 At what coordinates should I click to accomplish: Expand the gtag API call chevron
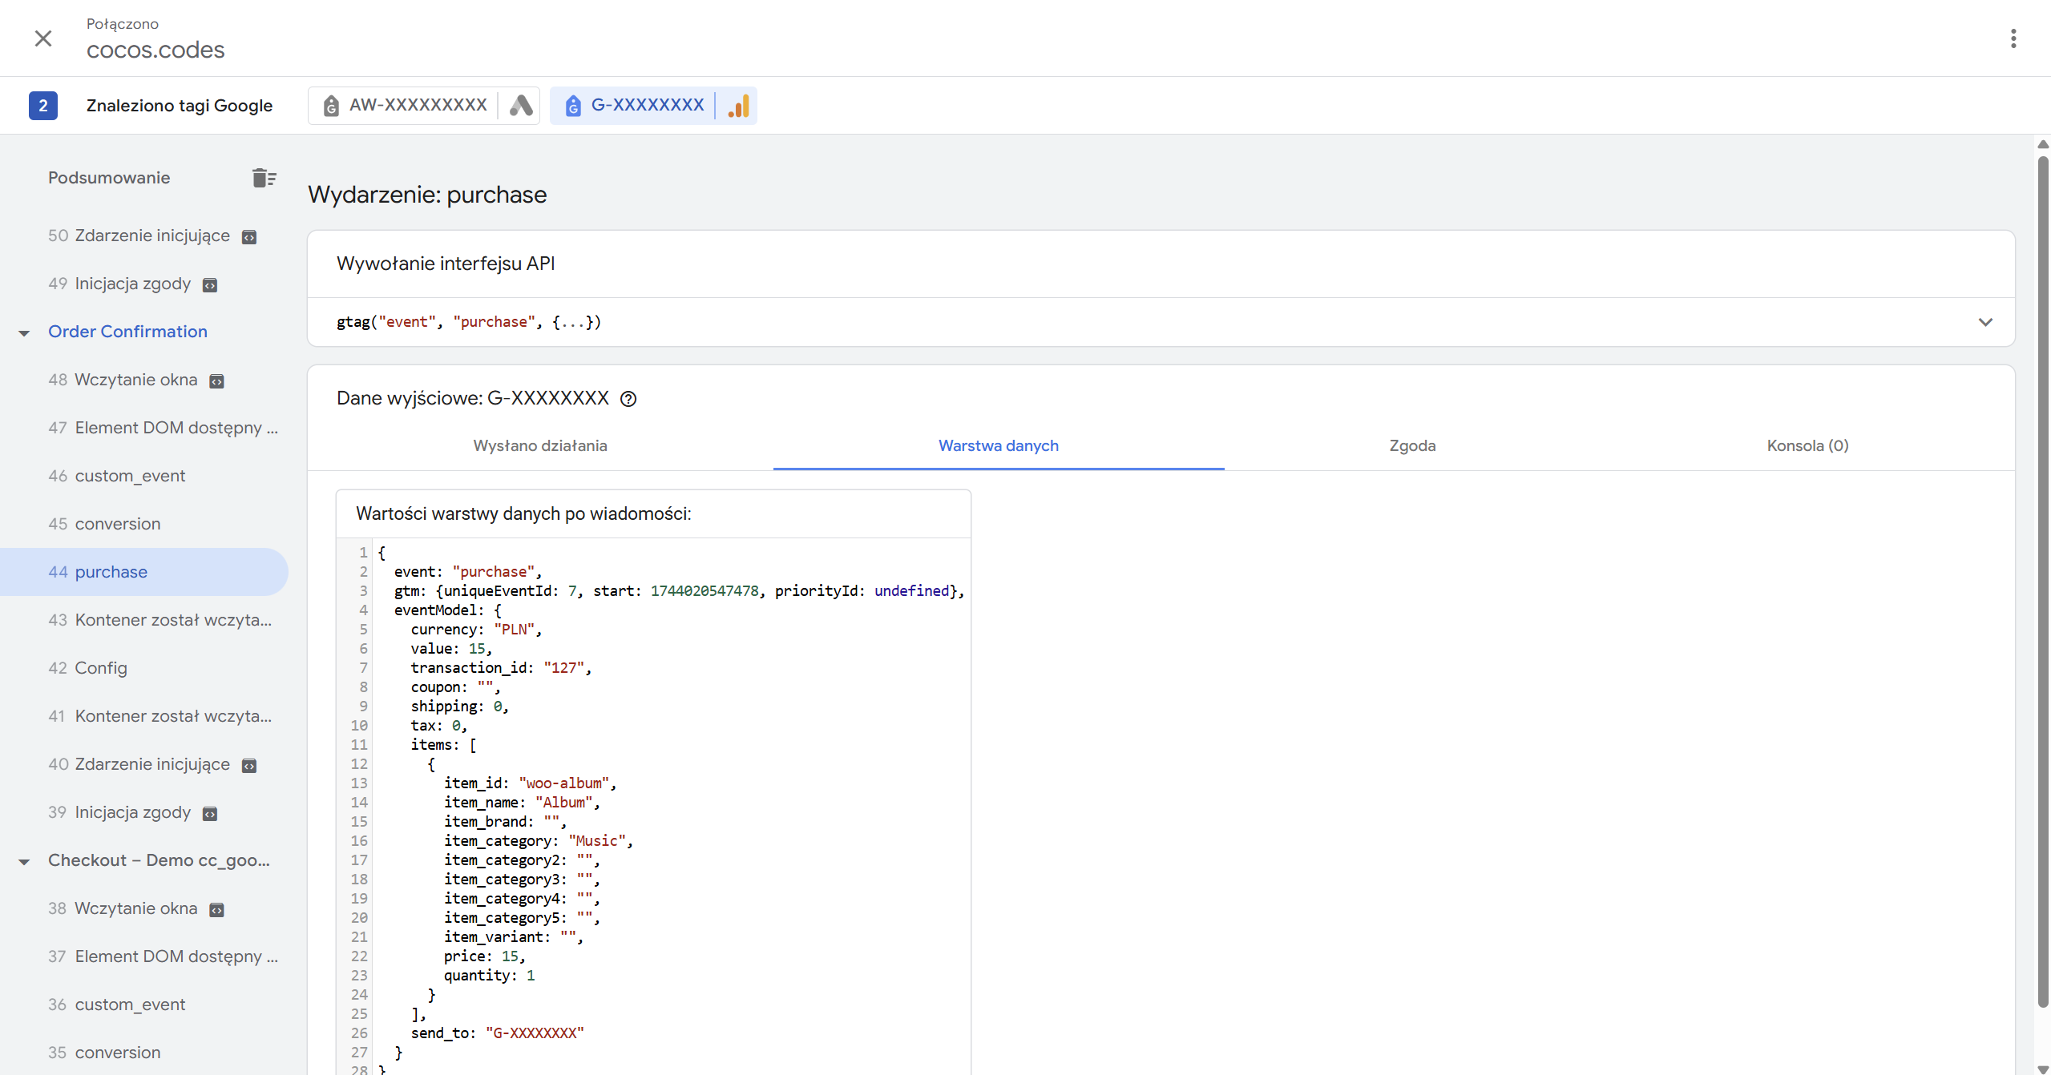pos(1984,322)
